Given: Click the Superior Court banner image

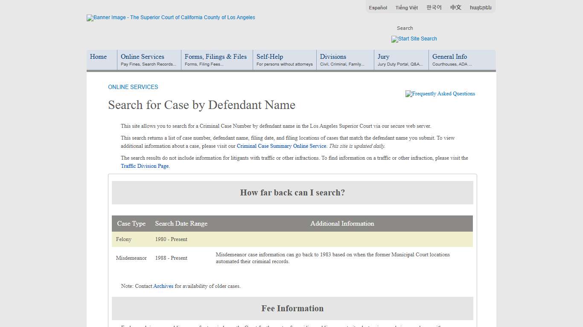Looking at the screenshot, I should tap(171, 17).
